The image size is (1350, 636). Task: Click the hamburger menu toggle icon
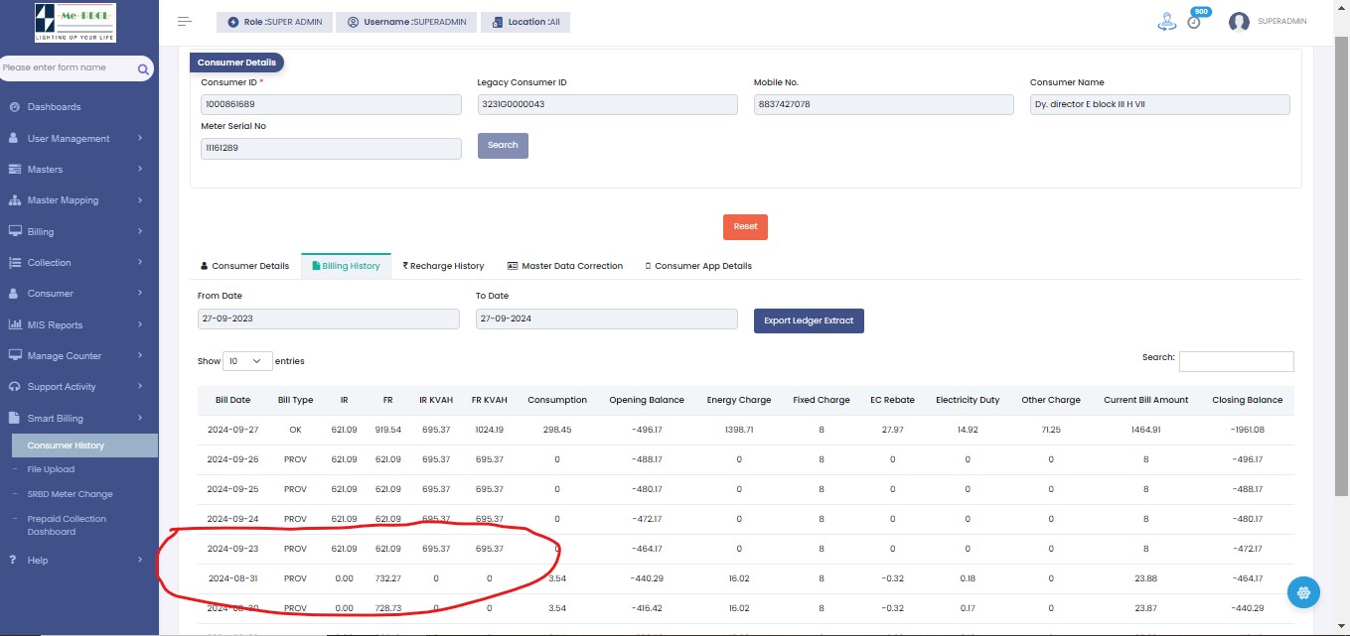point(184,21)
